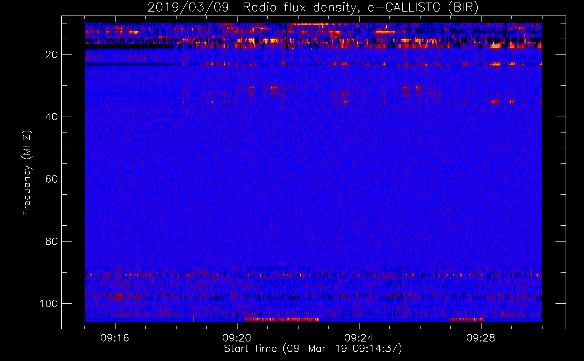Select the 'Frequency (MHZ)' y-axis label
Viewport: 584px width, 361px height.
point(27,173)
